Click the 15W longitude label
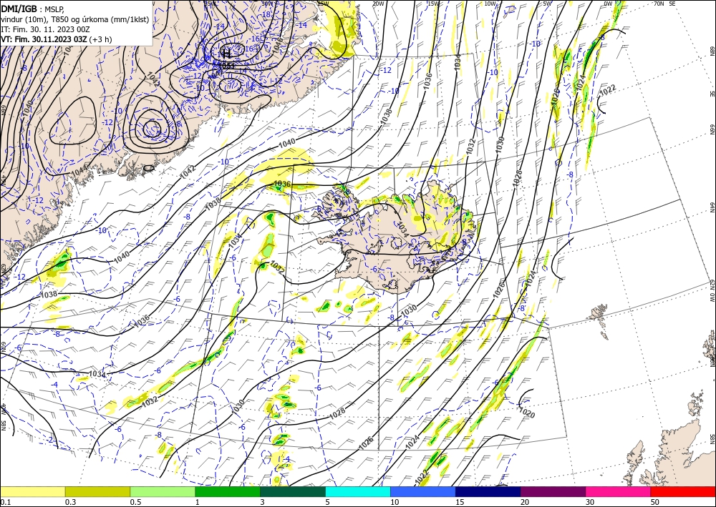This screenshot has height=507, width=716. coord(433,4)
